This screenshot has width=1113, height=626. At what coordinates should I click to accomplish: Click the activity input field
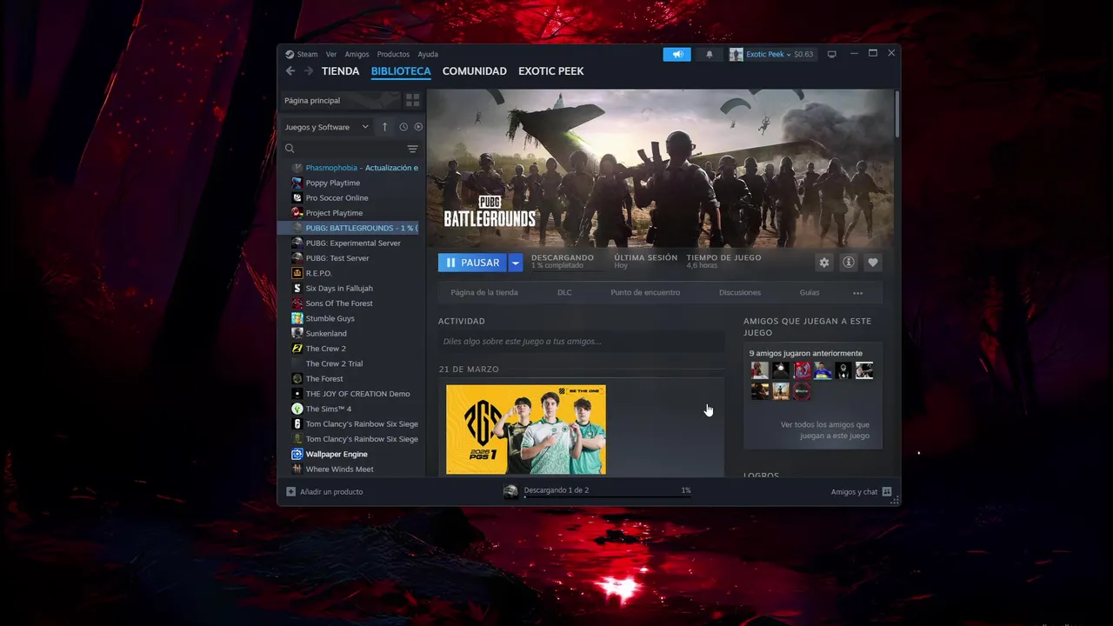(x=581, y=342)
